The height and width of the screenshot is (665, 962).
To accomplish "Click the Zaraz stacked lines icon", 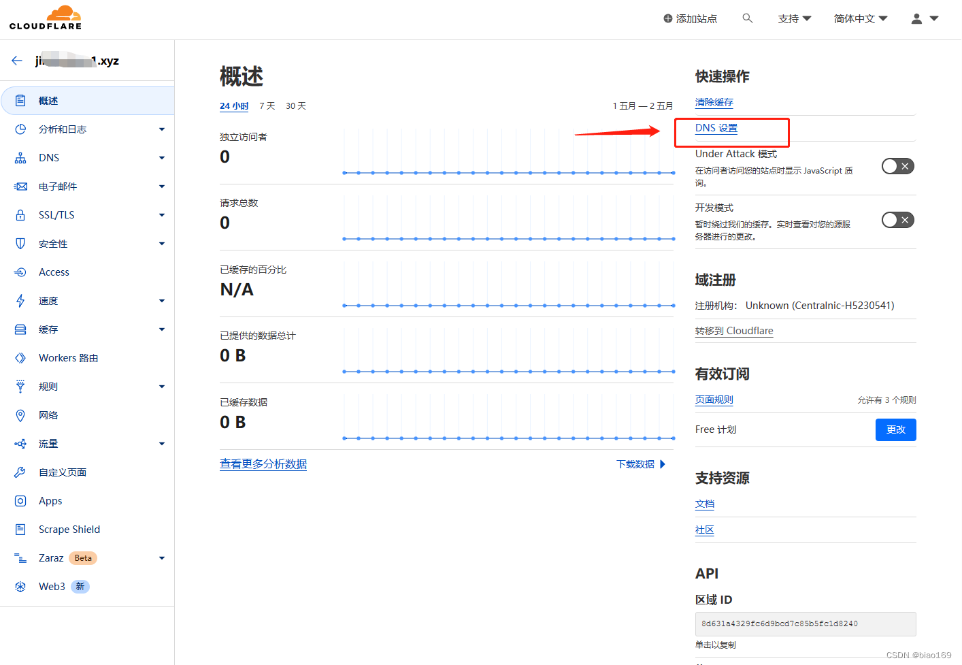I will (x=20, y=558).
